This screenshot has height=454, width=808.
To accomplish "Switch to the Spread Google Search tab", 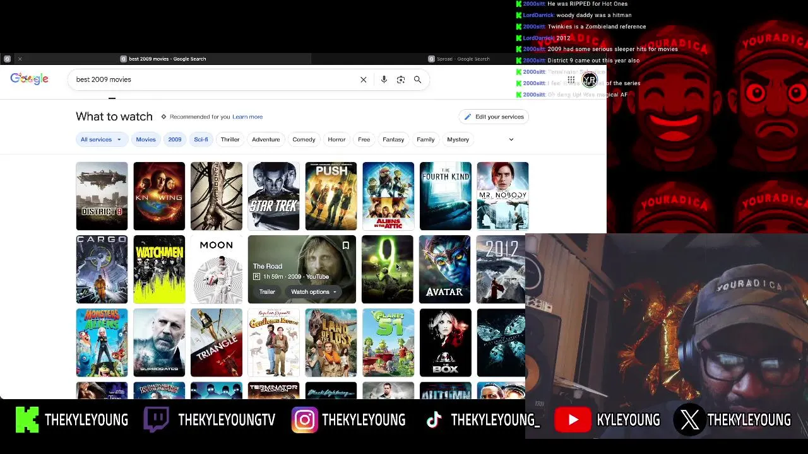I will click(x=460, y=59).
